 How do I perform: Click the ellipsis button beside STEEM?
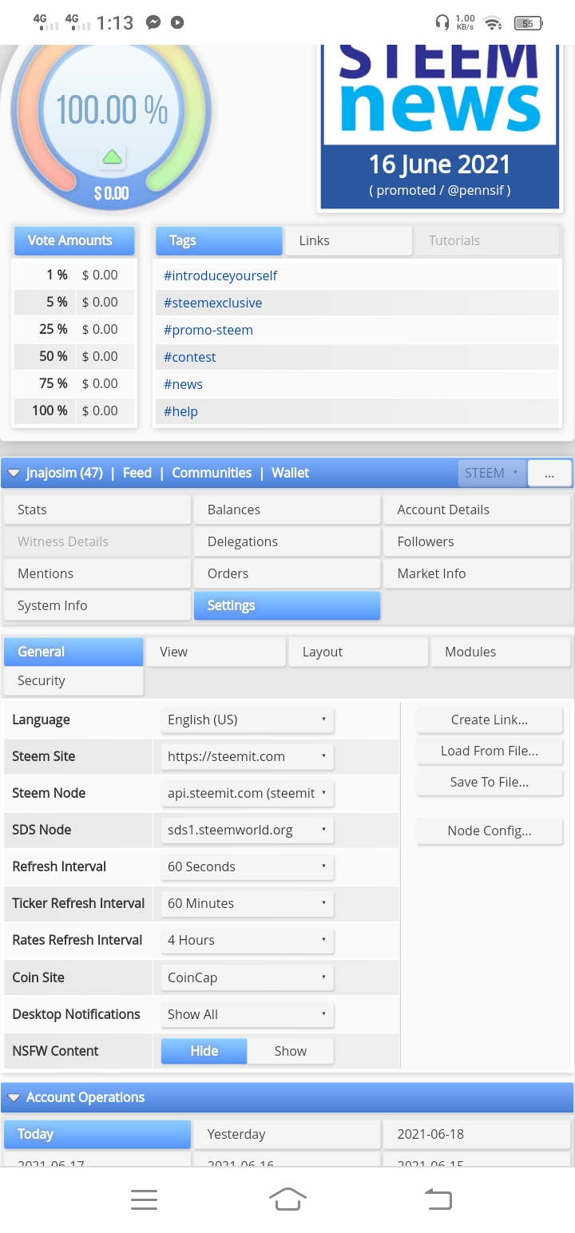pos(549,473)
